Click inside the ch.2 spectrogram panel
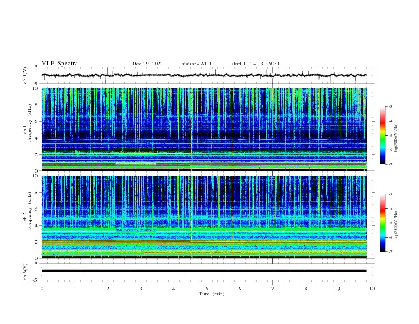This screenshot has width=419, height=324. point(204,217)
